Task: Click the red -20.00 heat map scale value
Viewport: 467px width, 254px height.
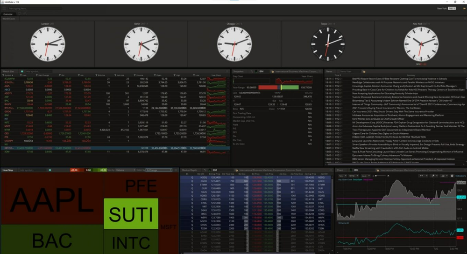Action: click(x=74, y=170)
